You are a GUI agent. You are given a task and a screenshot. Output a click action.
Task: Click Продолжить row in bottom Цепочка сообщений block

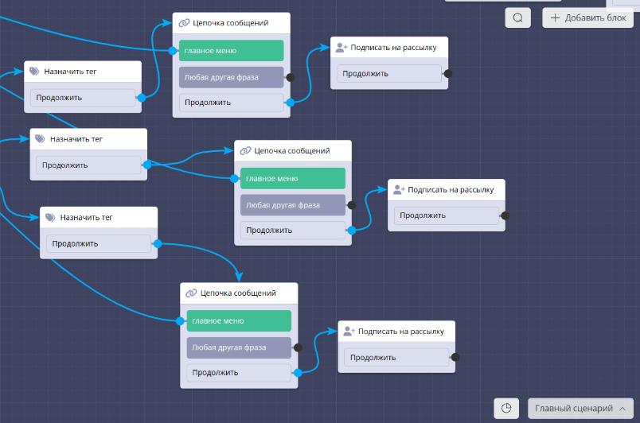(239, 372)
